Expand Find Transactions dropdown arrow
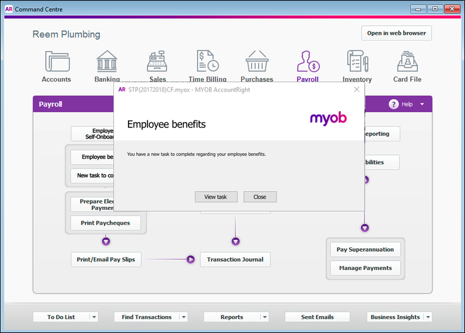The image size is (465, 333). (184, 317)
